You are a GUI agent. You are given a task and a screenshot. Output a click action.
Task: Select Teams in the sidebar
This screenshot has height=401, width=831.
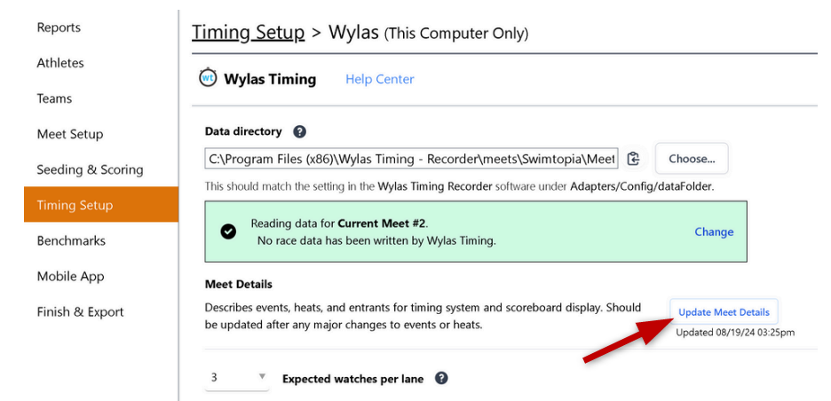coord(54,98)
